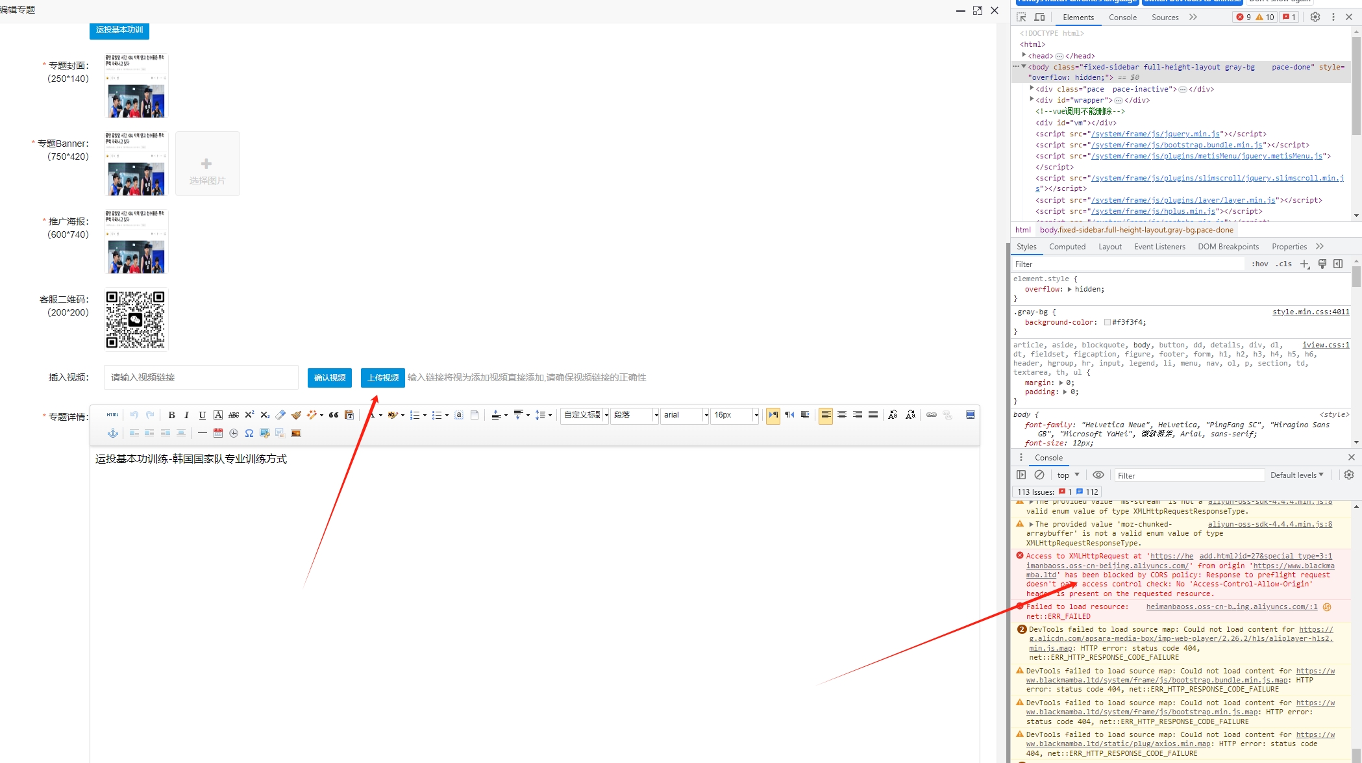The image size is (1362, 763).
Task: Toggle the :hov element state panel
Action: pyautogui.click(x=1259, y=264)
